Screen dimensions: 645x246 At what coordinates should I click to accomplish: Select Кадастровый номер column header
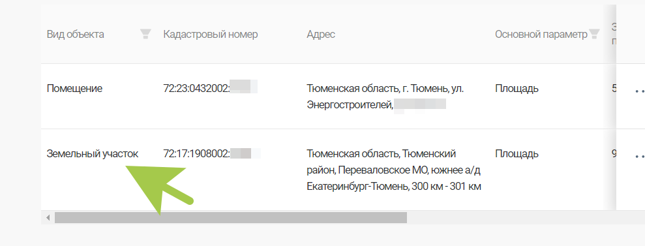211,34
